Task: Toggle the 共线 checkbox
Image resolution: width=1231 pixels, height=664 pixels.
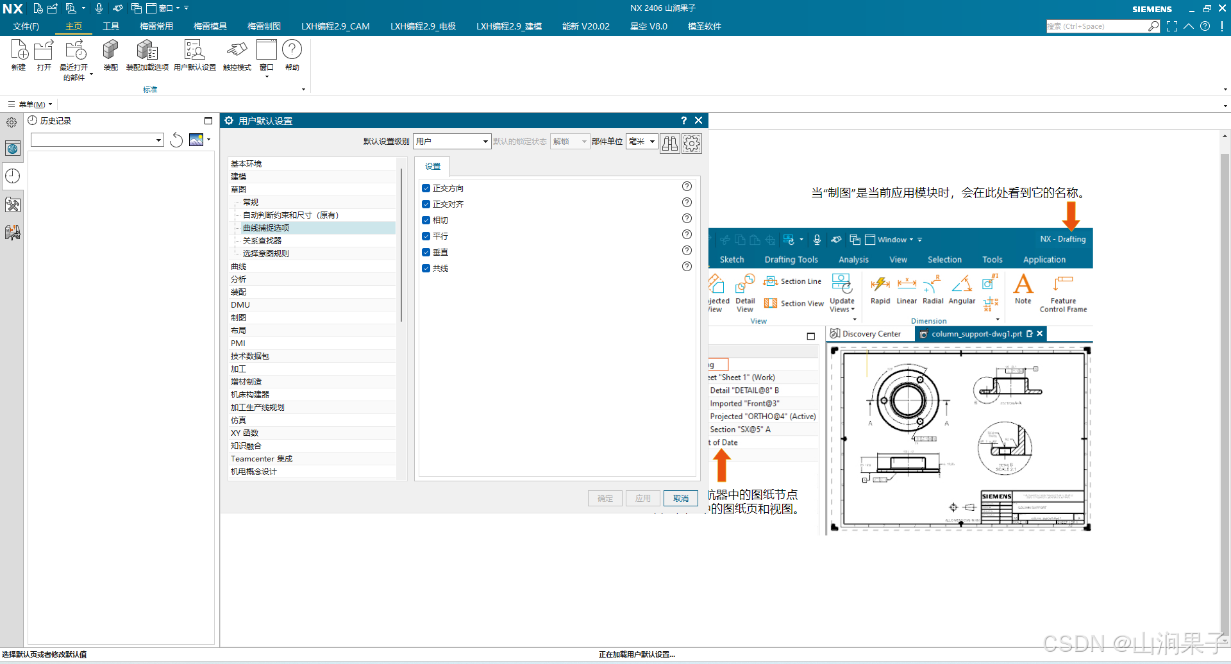Action: 426,269
